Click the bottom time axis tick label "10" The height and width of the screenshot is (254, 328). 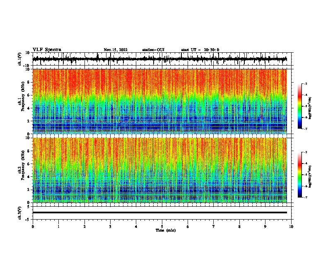click(291, 227)
